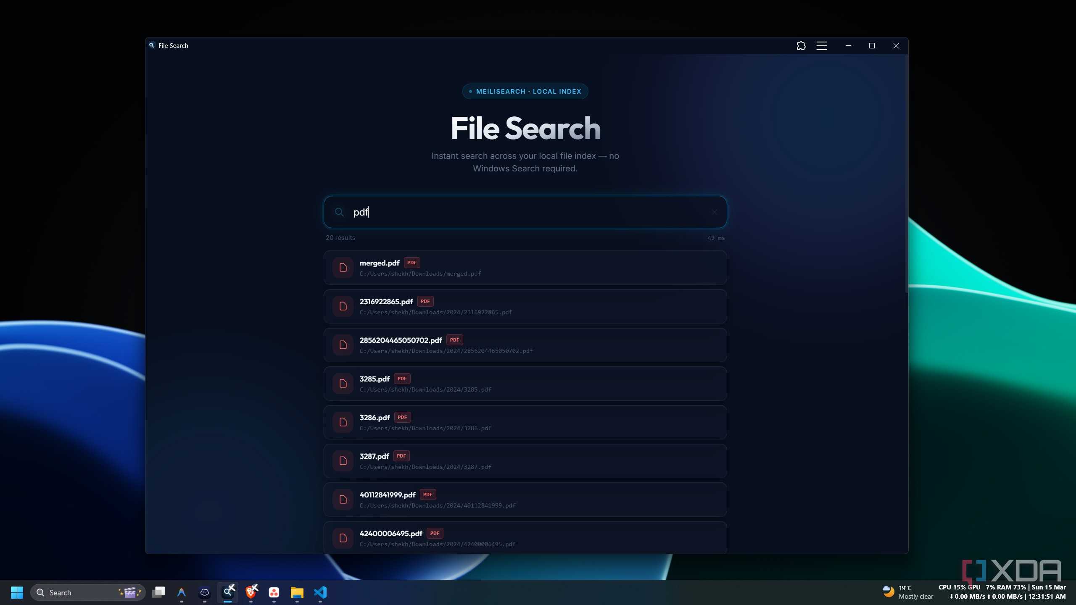The width and height of the screenshot is (1076, 605).
Task: Click file icon beside 2316922865.pdf
Action: coord(343,306)
